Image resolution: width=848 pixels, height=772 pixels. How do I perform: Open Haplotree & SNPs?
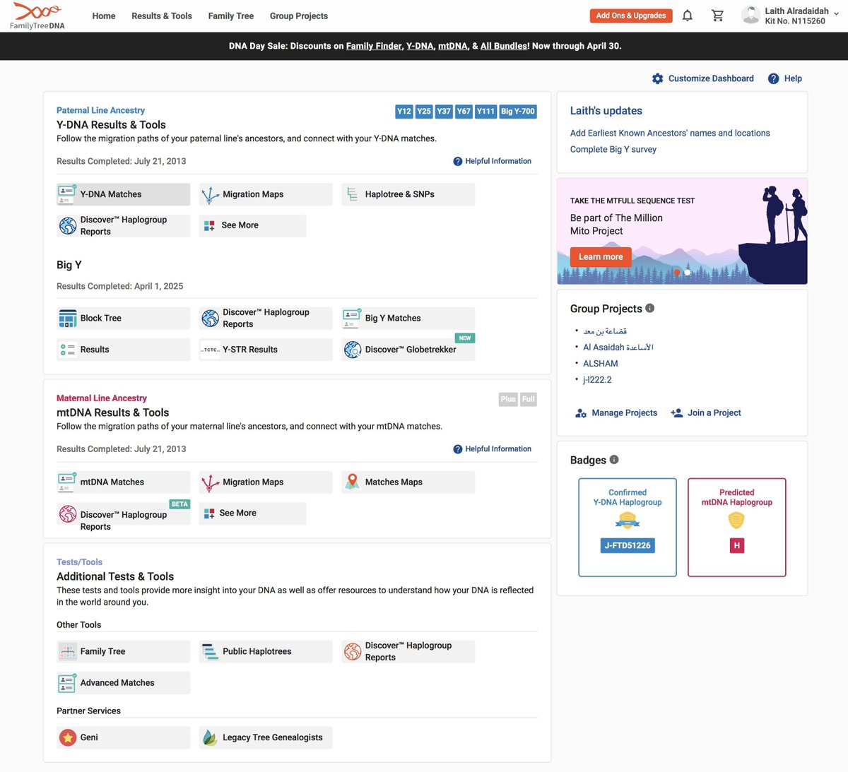(408, 194)
